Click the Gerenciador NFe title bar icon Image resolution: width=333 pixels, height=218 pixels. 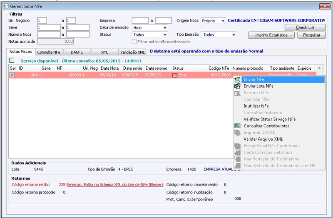[x=5, y=6]
